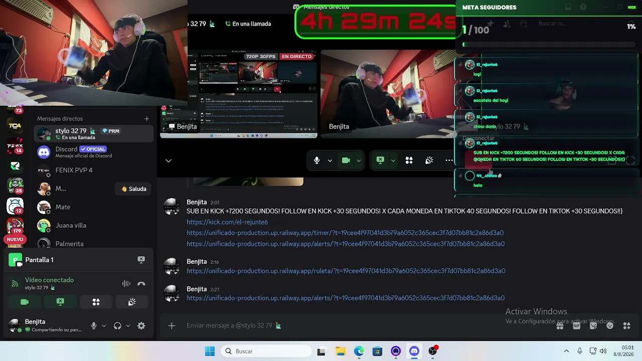This screenshot has height=361, width=642.
Task: Launch an activity from the call controls
Action: (x=409, y=160)
